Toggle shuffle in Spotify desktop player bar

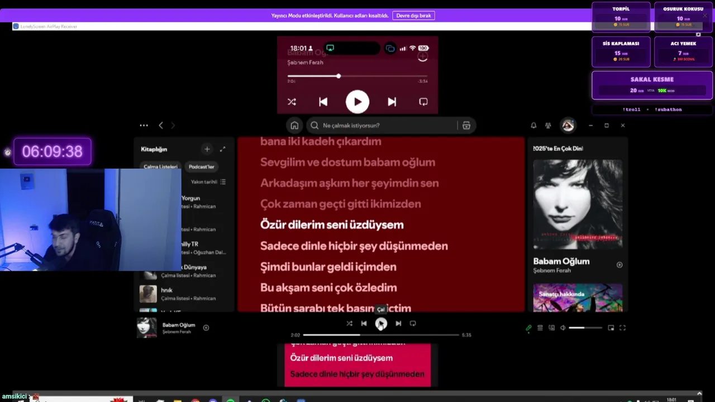(349, 323)
